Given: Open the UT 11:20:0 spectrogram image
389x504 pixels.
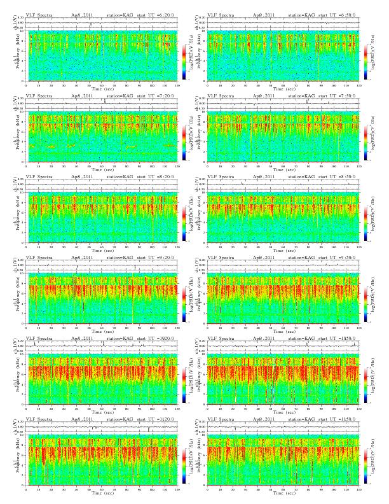Looking at the screenshot, I should pos(102,460).
